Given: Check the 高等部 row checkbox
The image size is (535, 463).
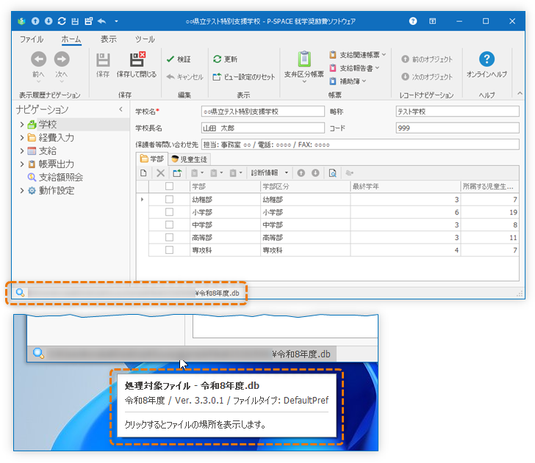Looking at the screenshot, I should (x=169, y=237).
